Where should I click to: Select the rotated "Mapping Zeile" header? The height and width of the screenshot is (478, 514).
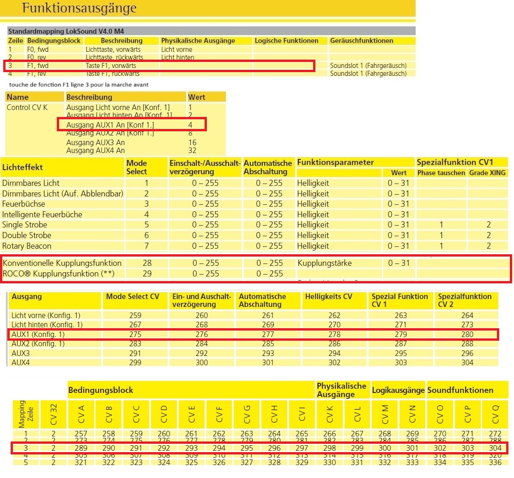point(26,414)
